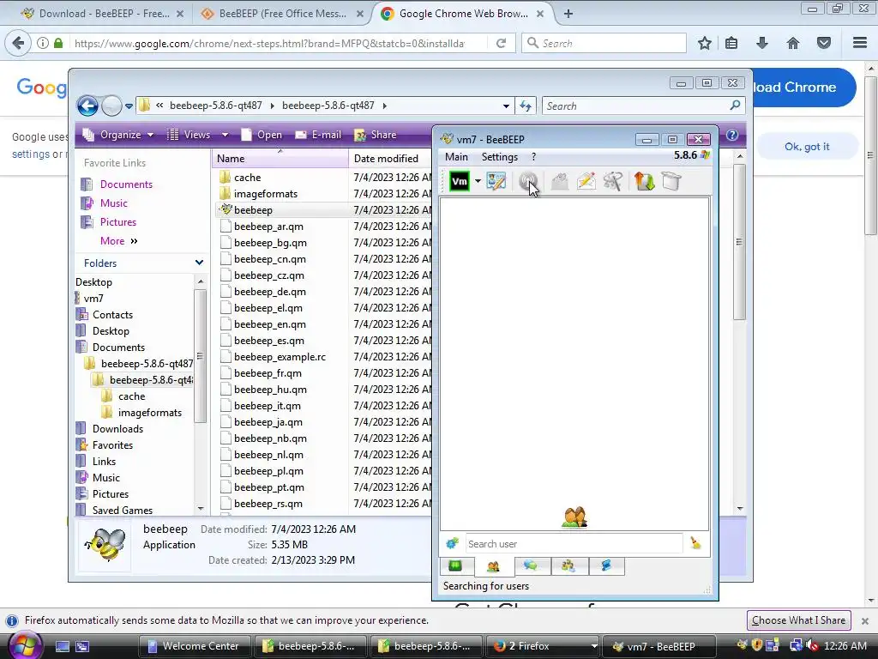Viewport: 878px width, 659px height.
Task: Click E-mail in the Explorer toolbar
Action: tap(318, 135)
